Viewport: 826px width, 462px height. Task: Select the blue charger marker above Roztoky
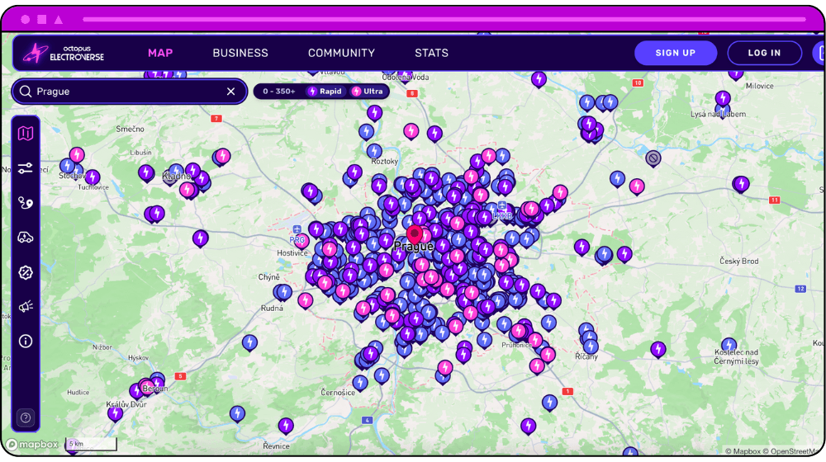coord(374,152)
